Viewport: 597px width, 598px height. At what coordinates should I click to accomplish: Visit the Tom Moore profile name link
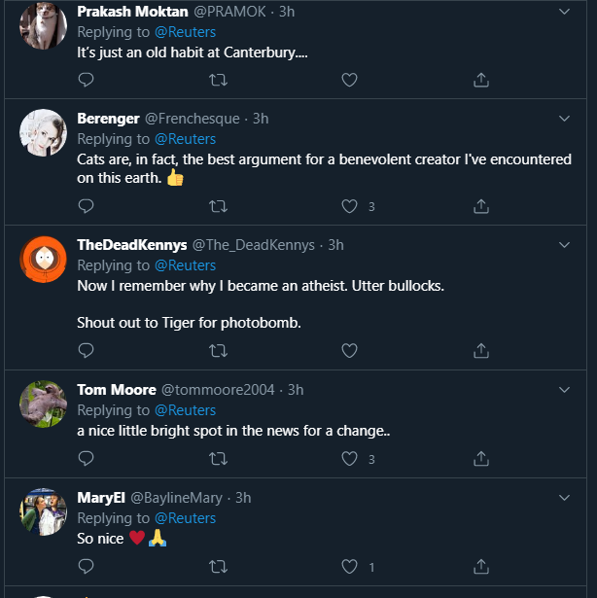click(116, 389)
